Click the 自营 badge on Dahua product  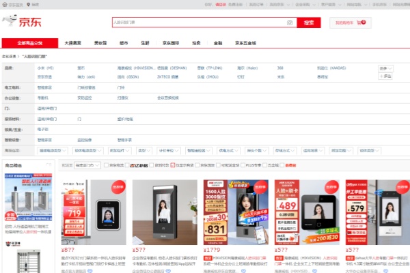[x=350, y=258]
